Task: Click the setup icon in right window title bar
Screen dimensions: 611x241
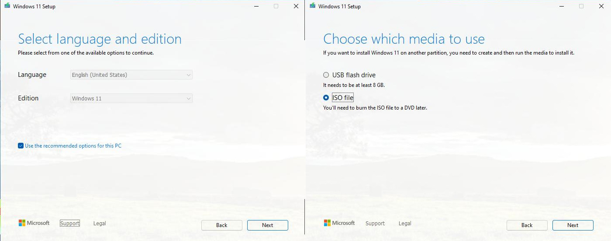Action: click(313, 6)
